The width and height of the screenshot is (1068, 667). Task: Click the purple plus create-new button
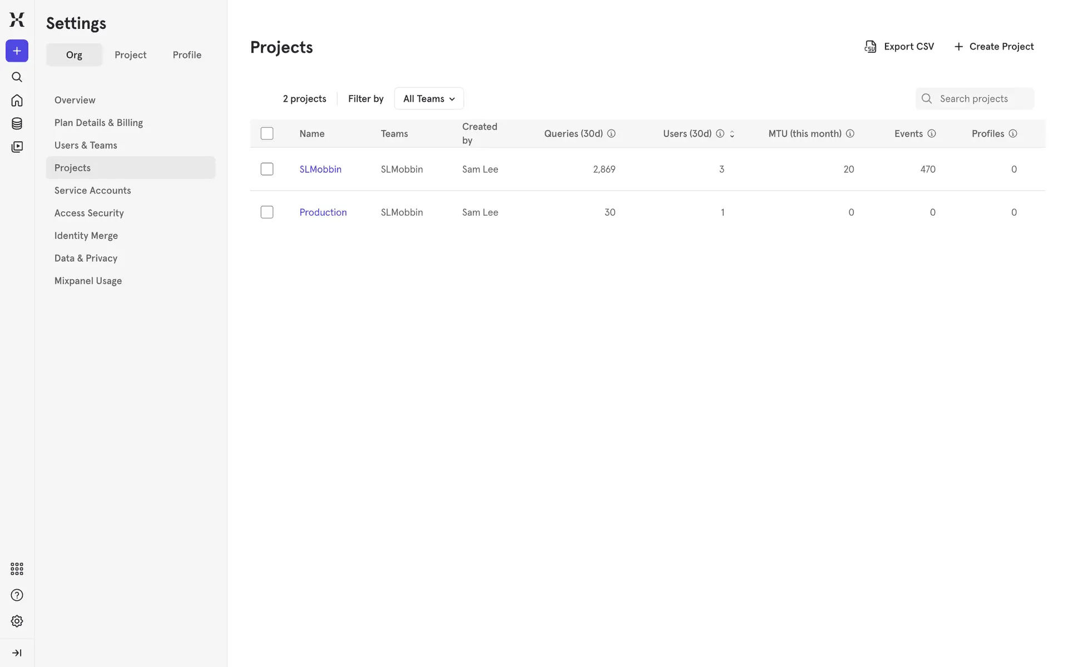point(17,51)
